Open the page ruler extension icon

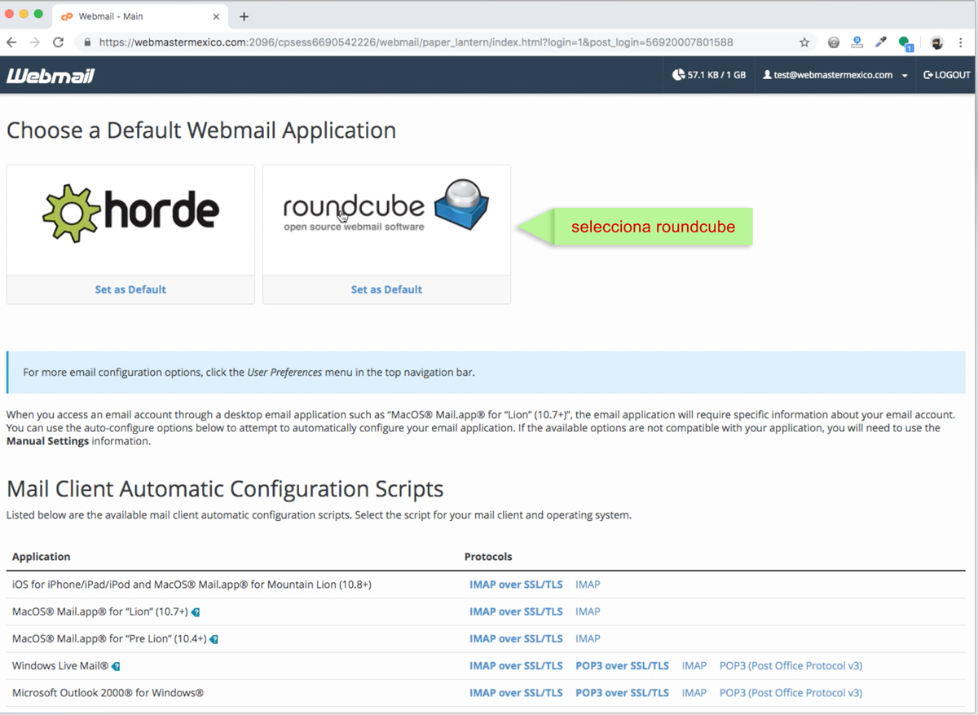pyautogui.click(x=857, y=42)
